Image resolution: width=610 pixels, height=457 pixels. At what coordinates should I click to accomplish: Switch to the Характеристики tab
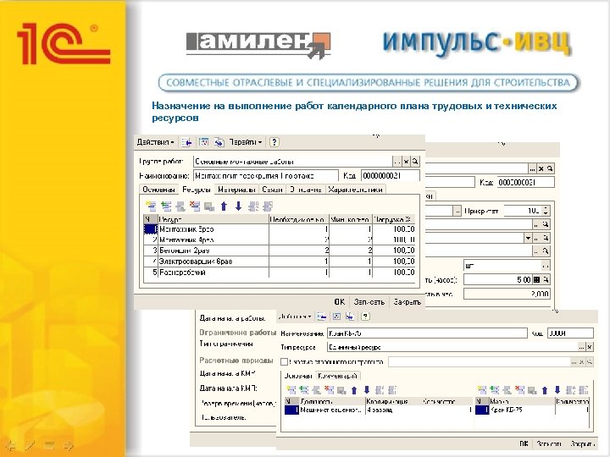(x=356, y=190)
